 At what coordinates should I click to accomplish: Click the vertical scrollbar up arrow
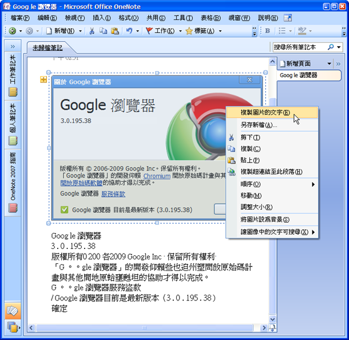pyautogui.click(x=272, y=61)
